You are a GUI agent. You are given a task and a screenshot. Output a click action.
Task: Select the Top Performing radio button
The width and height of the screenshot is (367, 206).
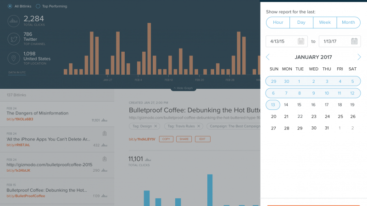pyautogui.click(x=38, y=6)
